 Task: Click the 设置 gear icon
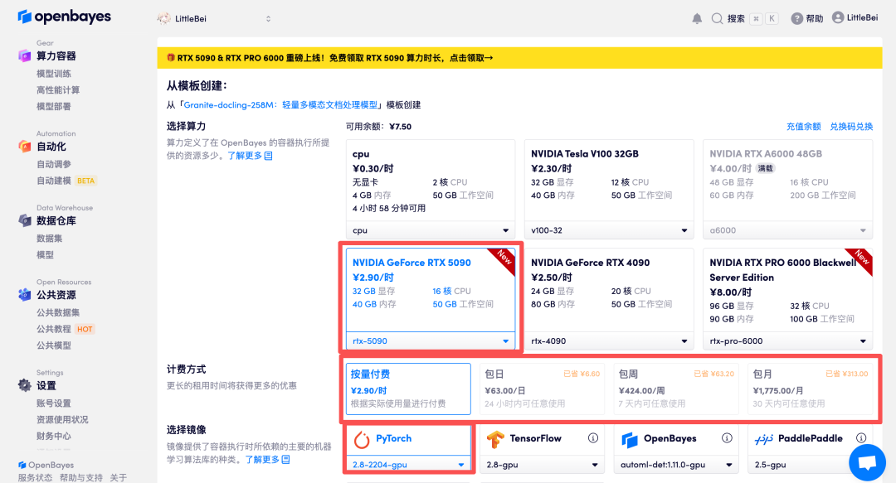pos(25,385)
